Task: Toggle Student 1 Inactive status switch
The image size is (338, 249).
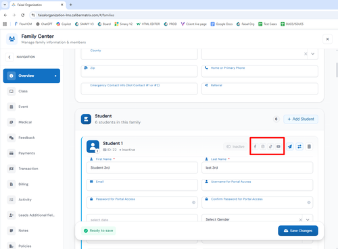Action: (x=235, y=146)
